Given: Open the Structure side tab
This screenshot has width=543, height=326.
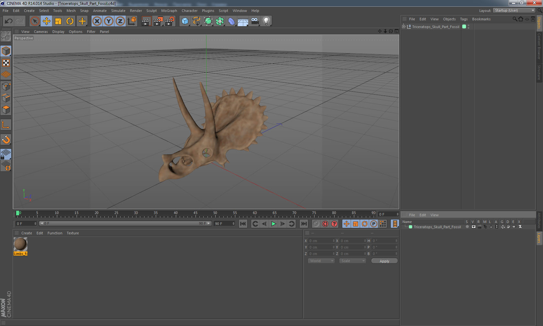Looking at the screenshot, I should tap(539, 72).
